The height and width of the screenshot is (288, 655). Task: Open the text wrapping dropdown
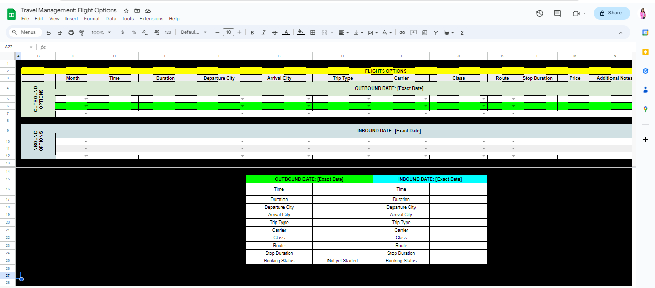pyautogui.click(x=373, y=32)
